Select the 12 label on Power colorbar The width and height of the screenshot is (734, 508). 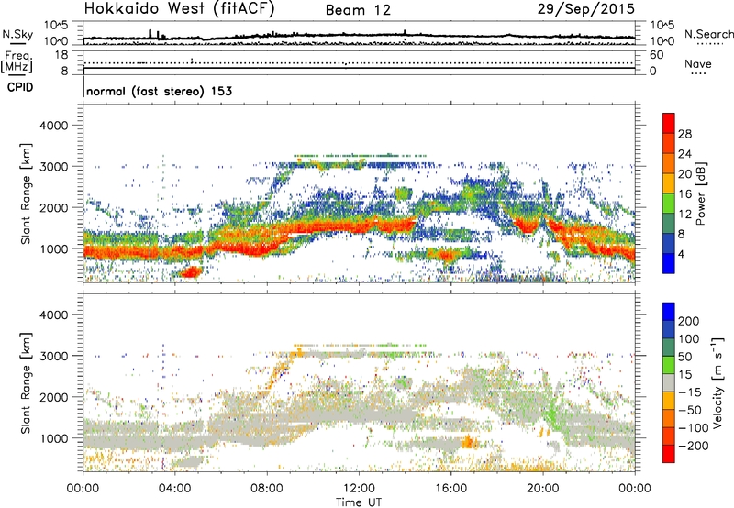click(684, 215)
